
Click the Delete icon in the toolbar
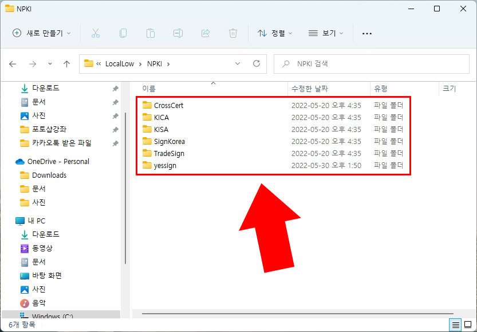[233, 33]
